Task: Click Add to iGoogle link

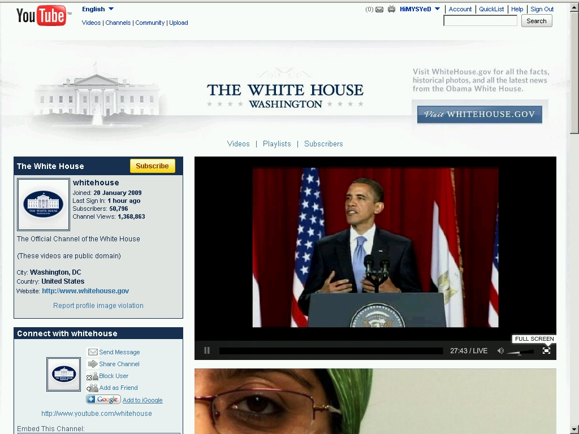Action: point(142,401)
